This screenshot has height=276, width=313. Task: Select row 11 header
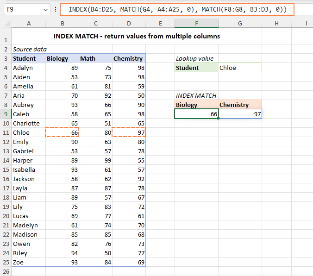(x=6, y=132)
